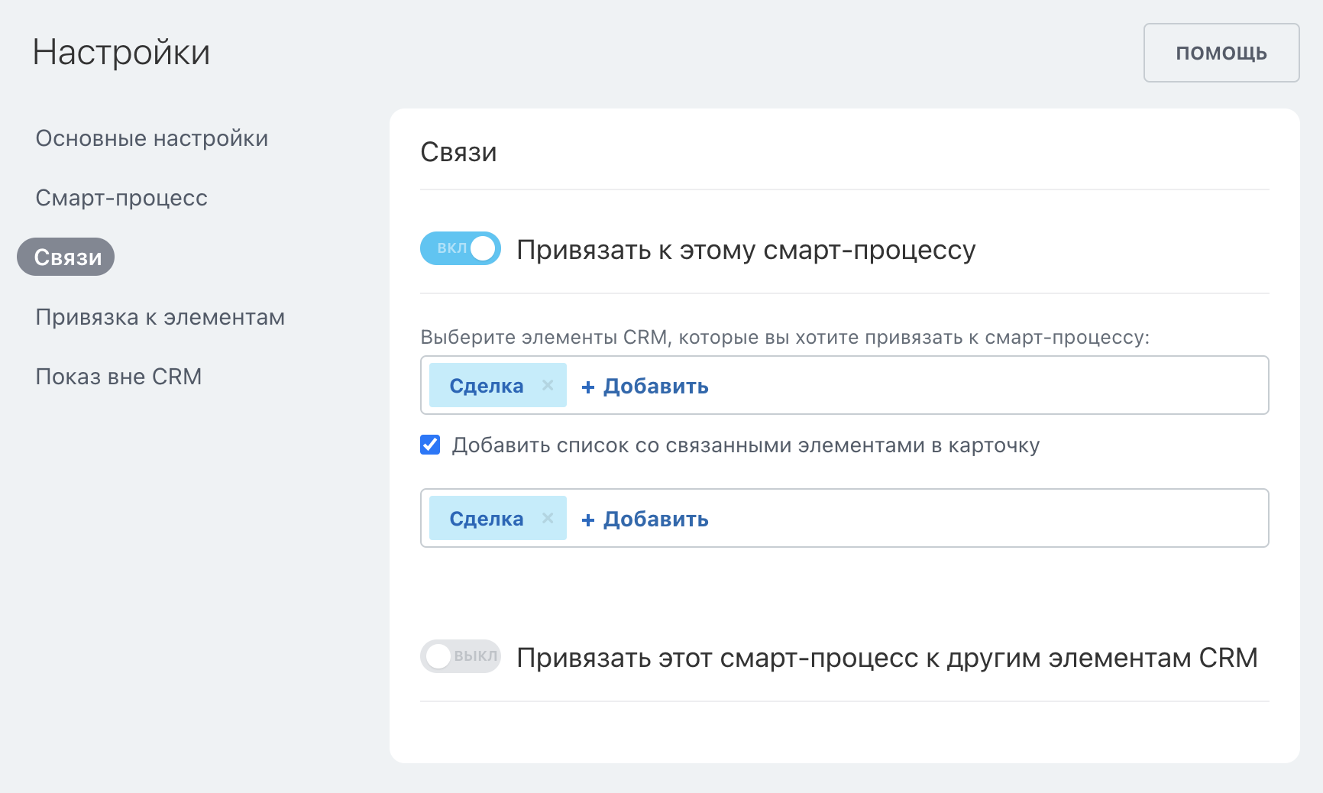Image resolution: width=1323 pixels, height=793 pixels.
Task: Uncheck the add linked elements list checkbox
Action: pyautogui.click(x=430, y=445)
